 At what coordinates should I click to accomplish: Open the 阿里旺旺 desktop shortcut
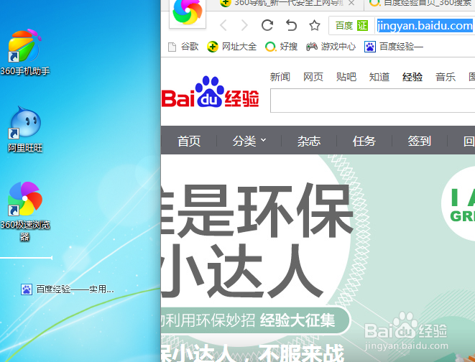point(25,129)
